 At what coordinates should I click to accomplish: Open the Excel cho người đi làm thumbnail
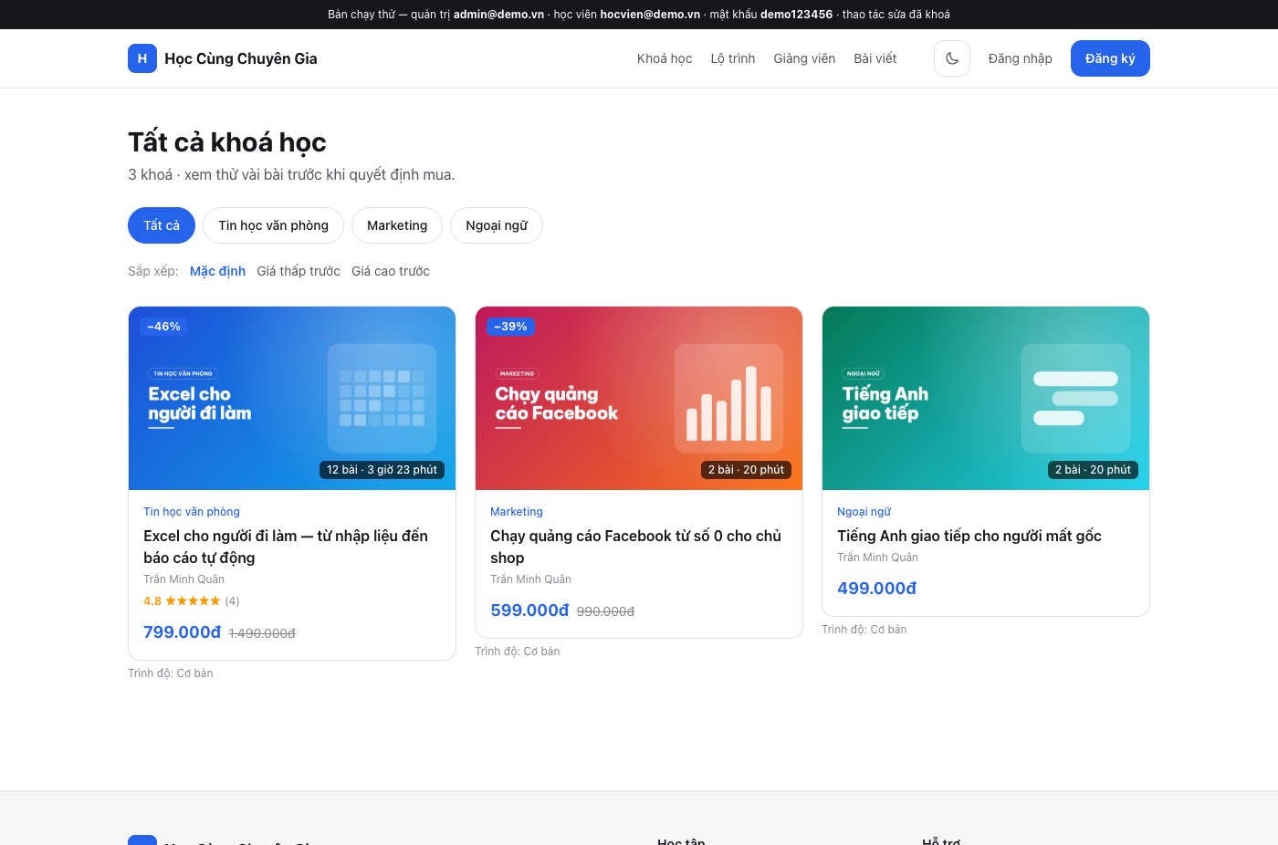point(292,398)
